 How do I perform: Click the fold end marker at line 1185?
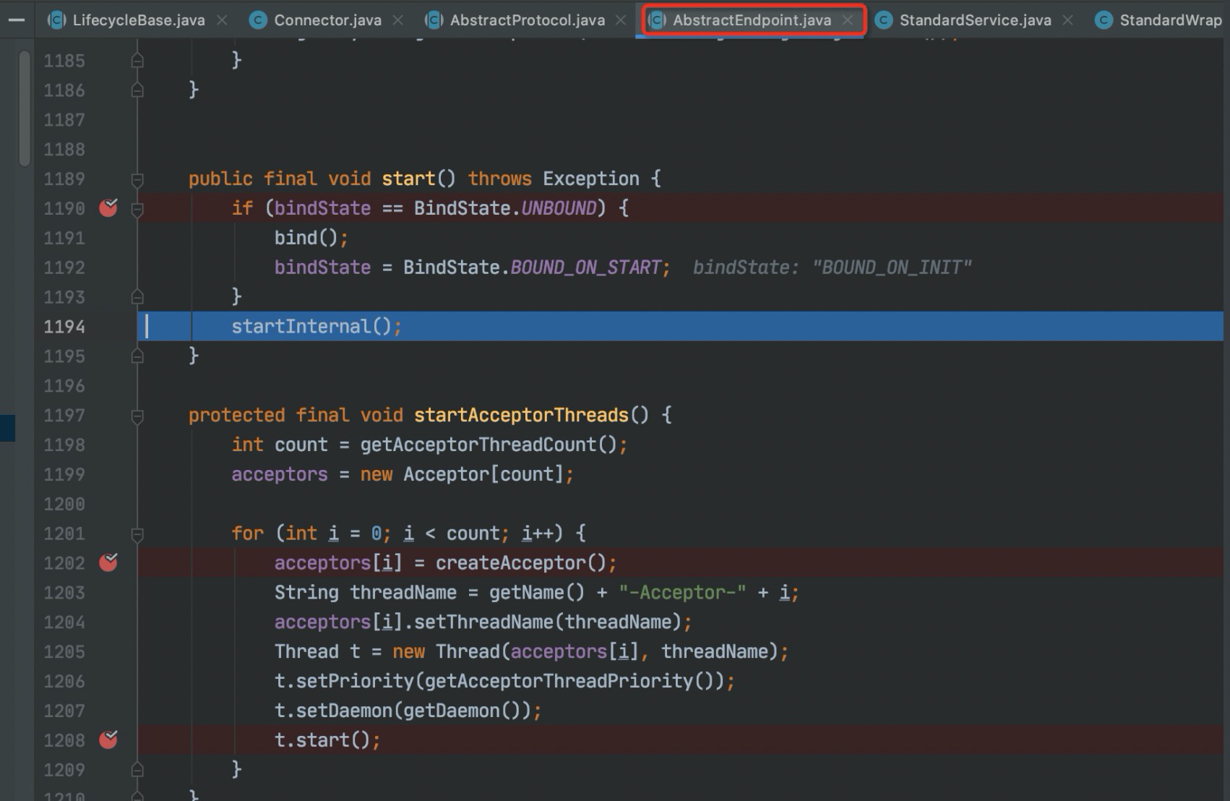(x=137, y=61)
